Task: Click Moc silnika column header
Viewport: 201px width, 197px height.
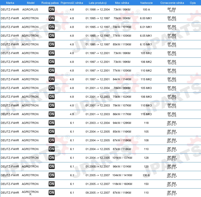Action: coord(122,3)
